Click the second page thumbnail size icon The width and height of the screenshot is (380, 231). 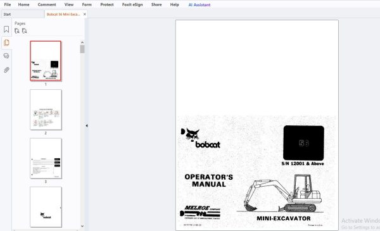tap(25, 31)
